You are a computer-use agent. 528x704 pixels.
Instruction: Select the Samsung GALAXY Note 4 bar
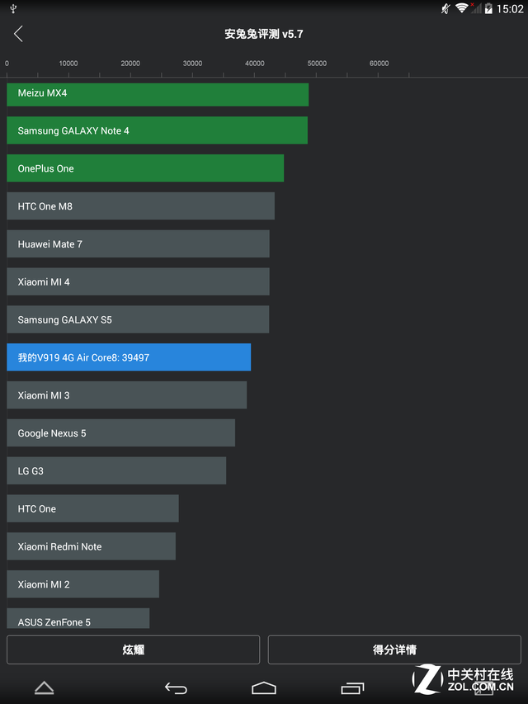point(157,130)
